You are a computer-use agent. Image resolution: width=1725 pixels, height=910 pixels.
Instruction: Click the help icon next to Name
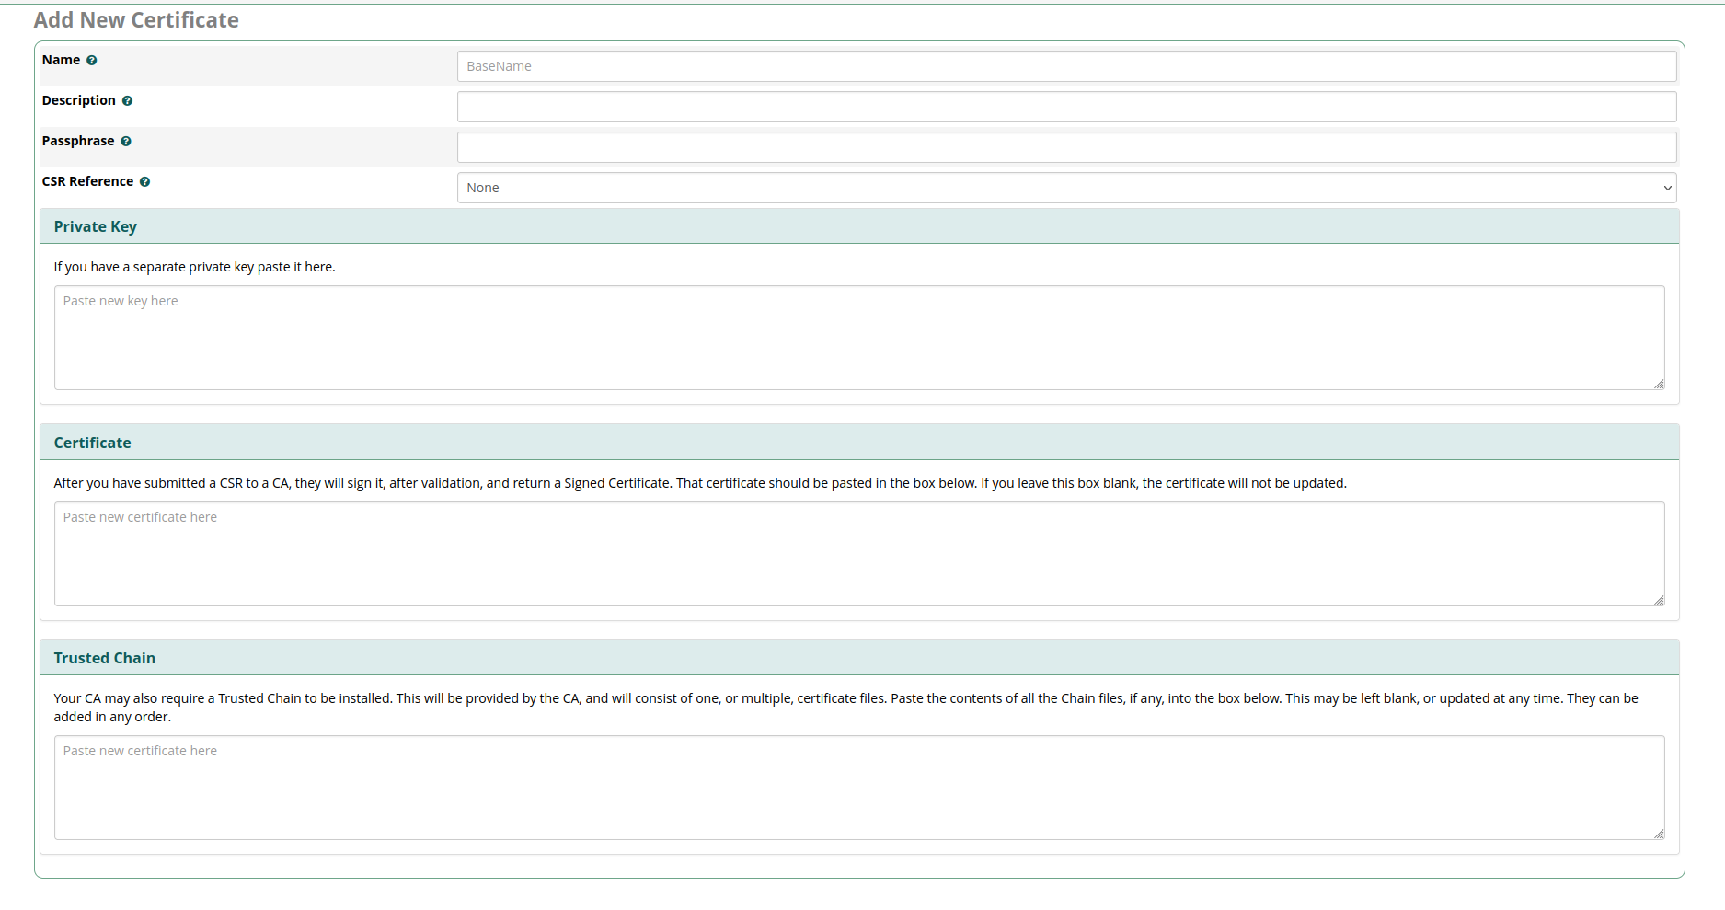(x=92, y=61)
